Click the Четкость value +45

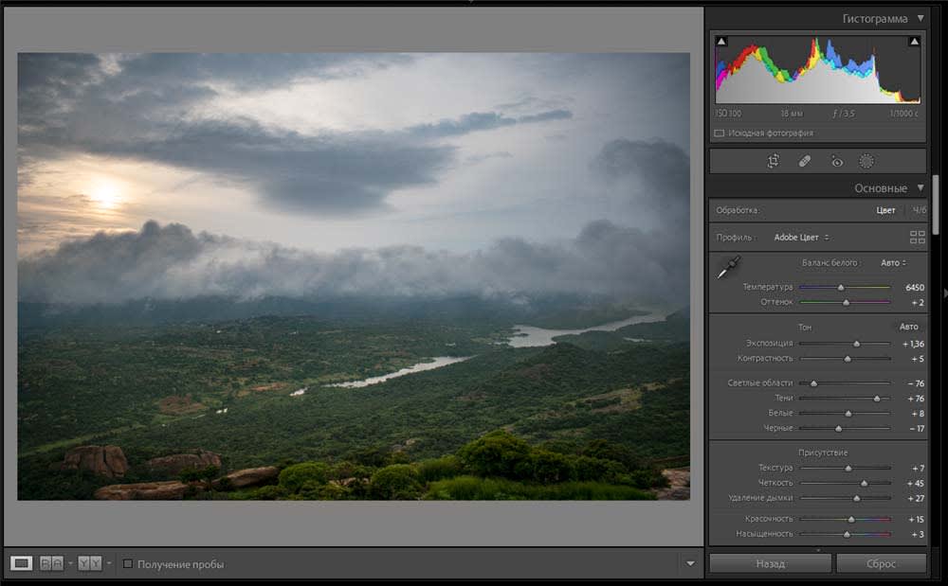click(916, 484)
